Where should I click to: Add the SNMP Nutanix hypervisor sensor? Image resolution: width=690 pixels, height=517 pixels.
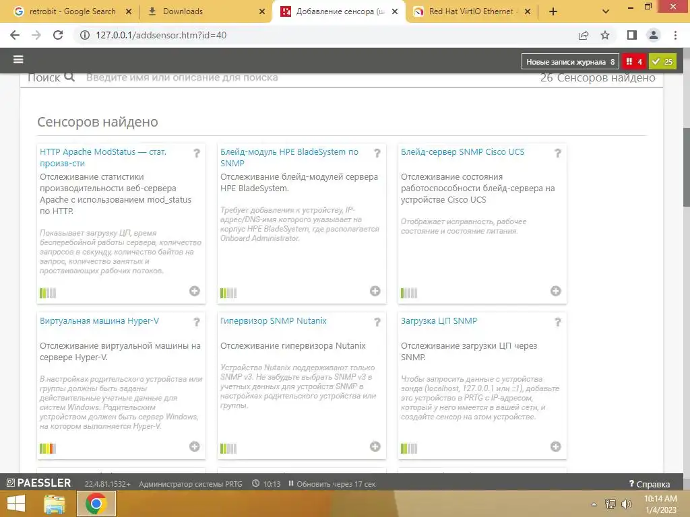tap(375, 447)
